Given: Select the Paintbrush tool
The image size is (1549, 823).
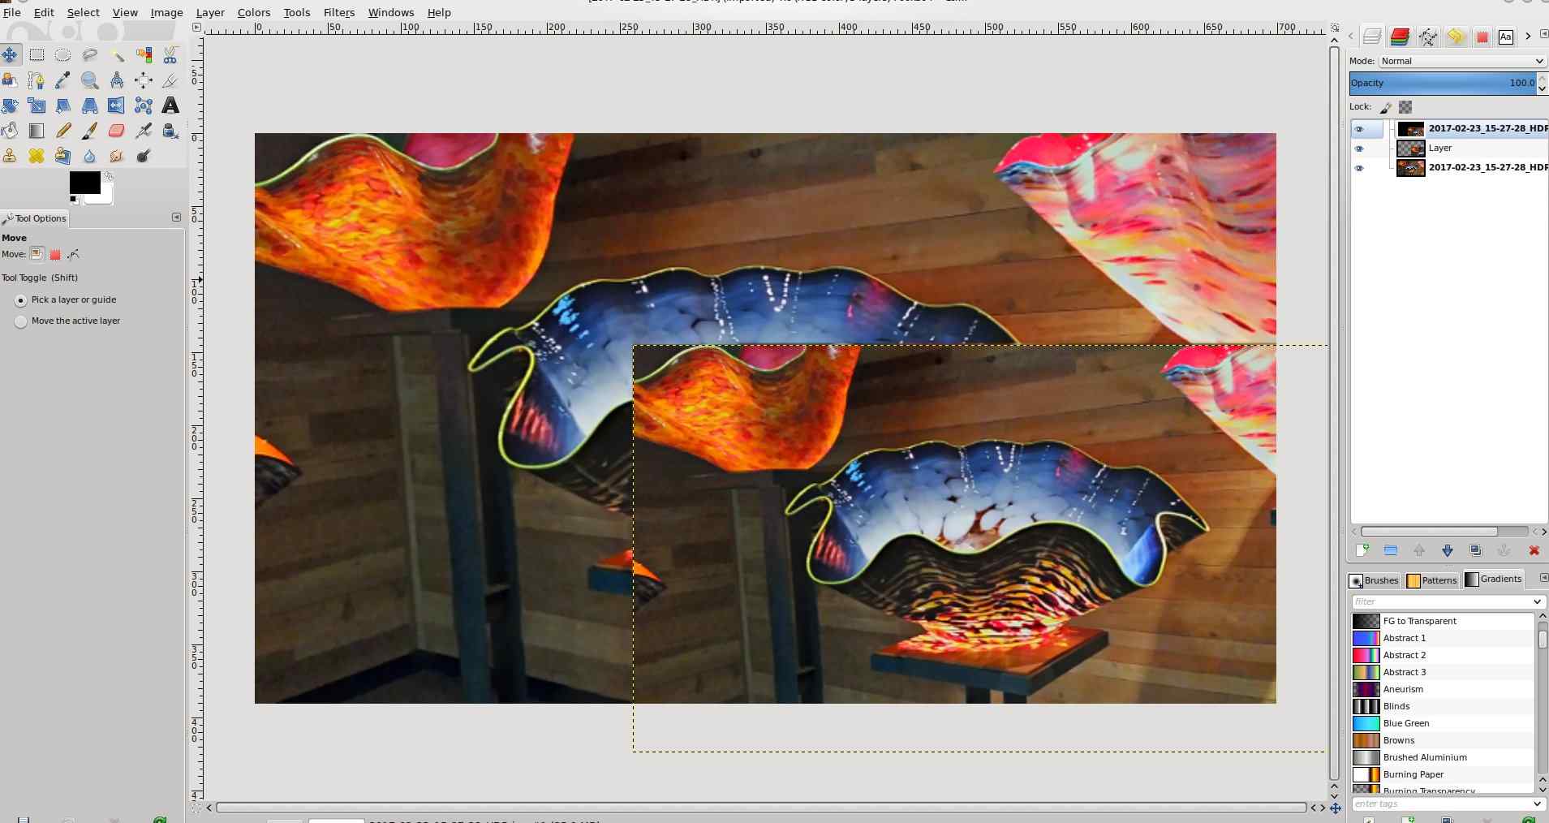Looking at the screenshot, I should [x=90, y=131].
